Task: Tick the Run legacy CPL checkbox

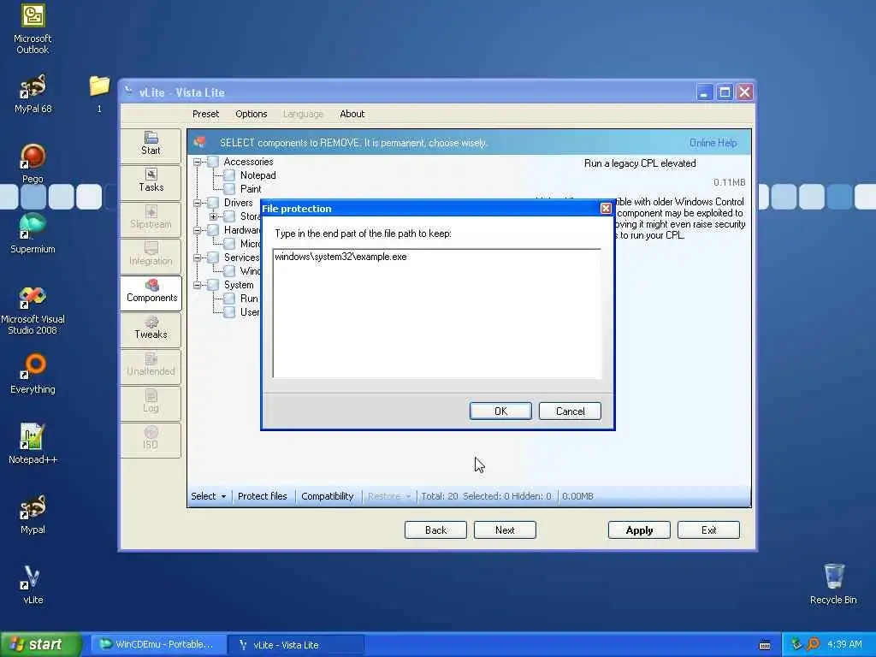Action: tap(229, 299)
